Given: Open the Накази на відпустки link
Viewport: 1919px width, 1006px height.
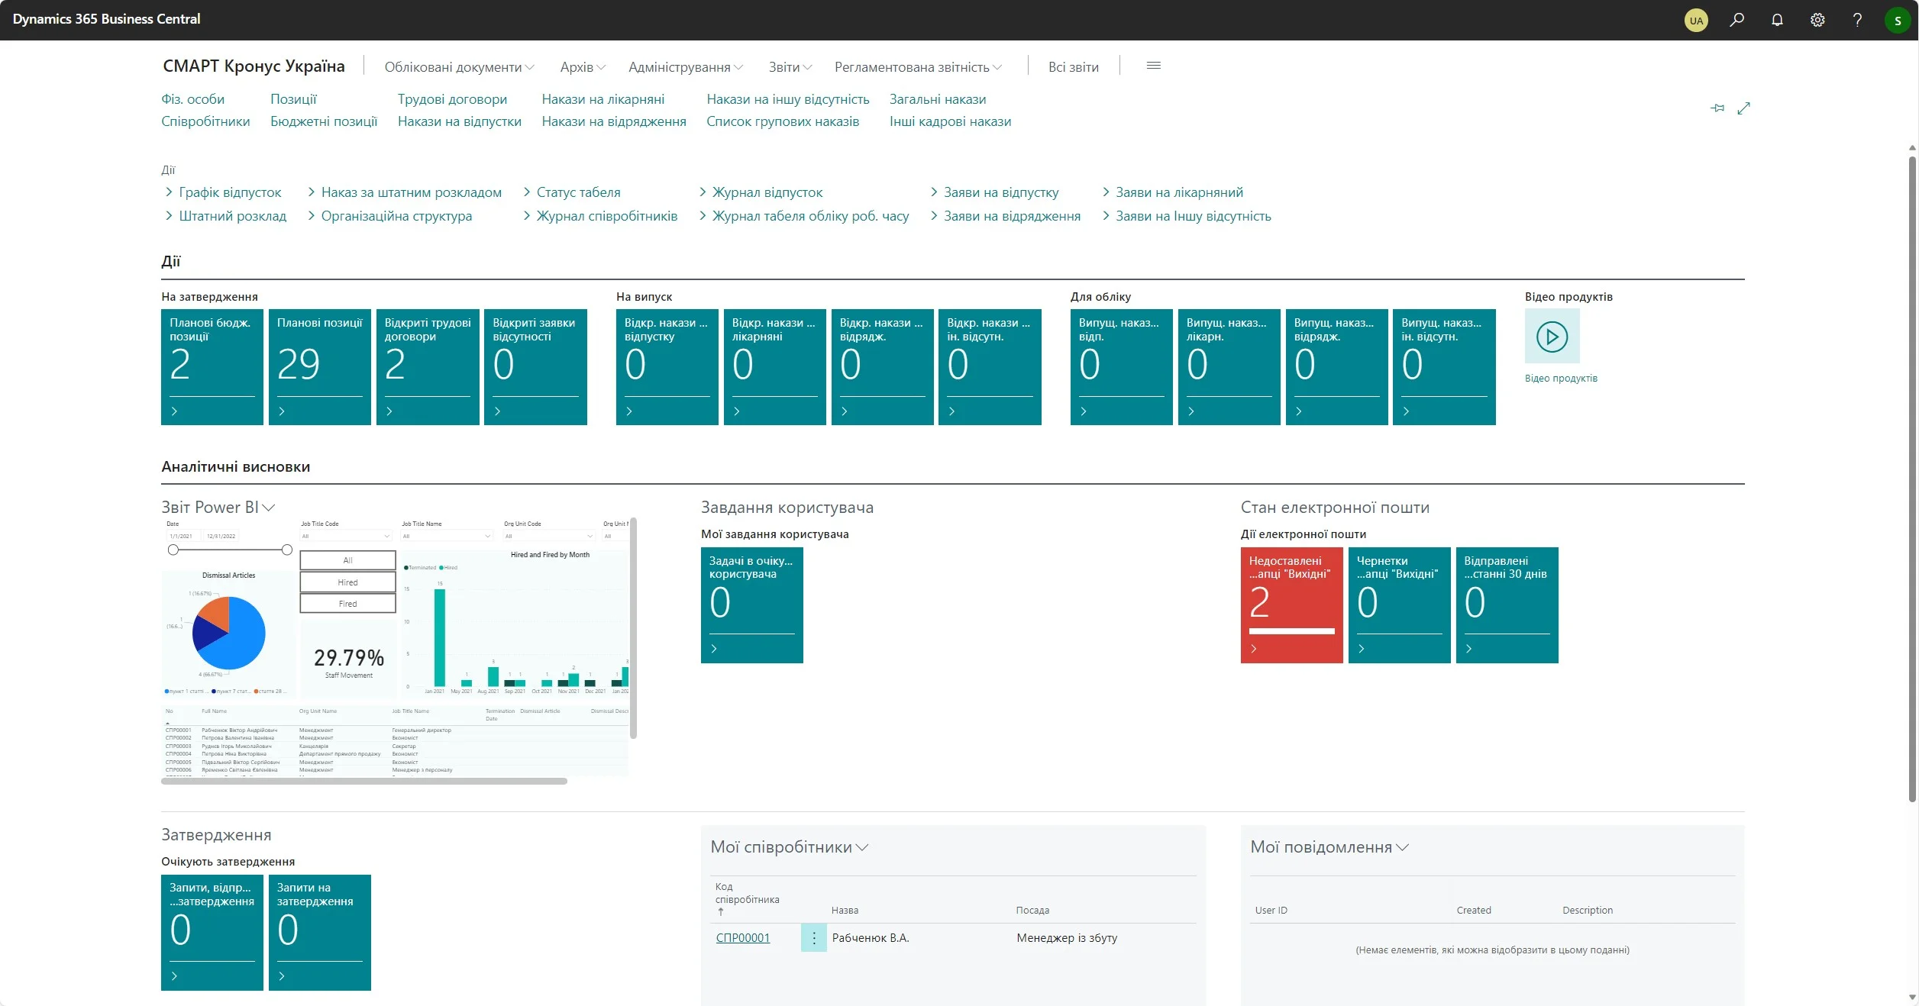Looking at the screenshot, I should pyautogui.click(x=459, y=121).
